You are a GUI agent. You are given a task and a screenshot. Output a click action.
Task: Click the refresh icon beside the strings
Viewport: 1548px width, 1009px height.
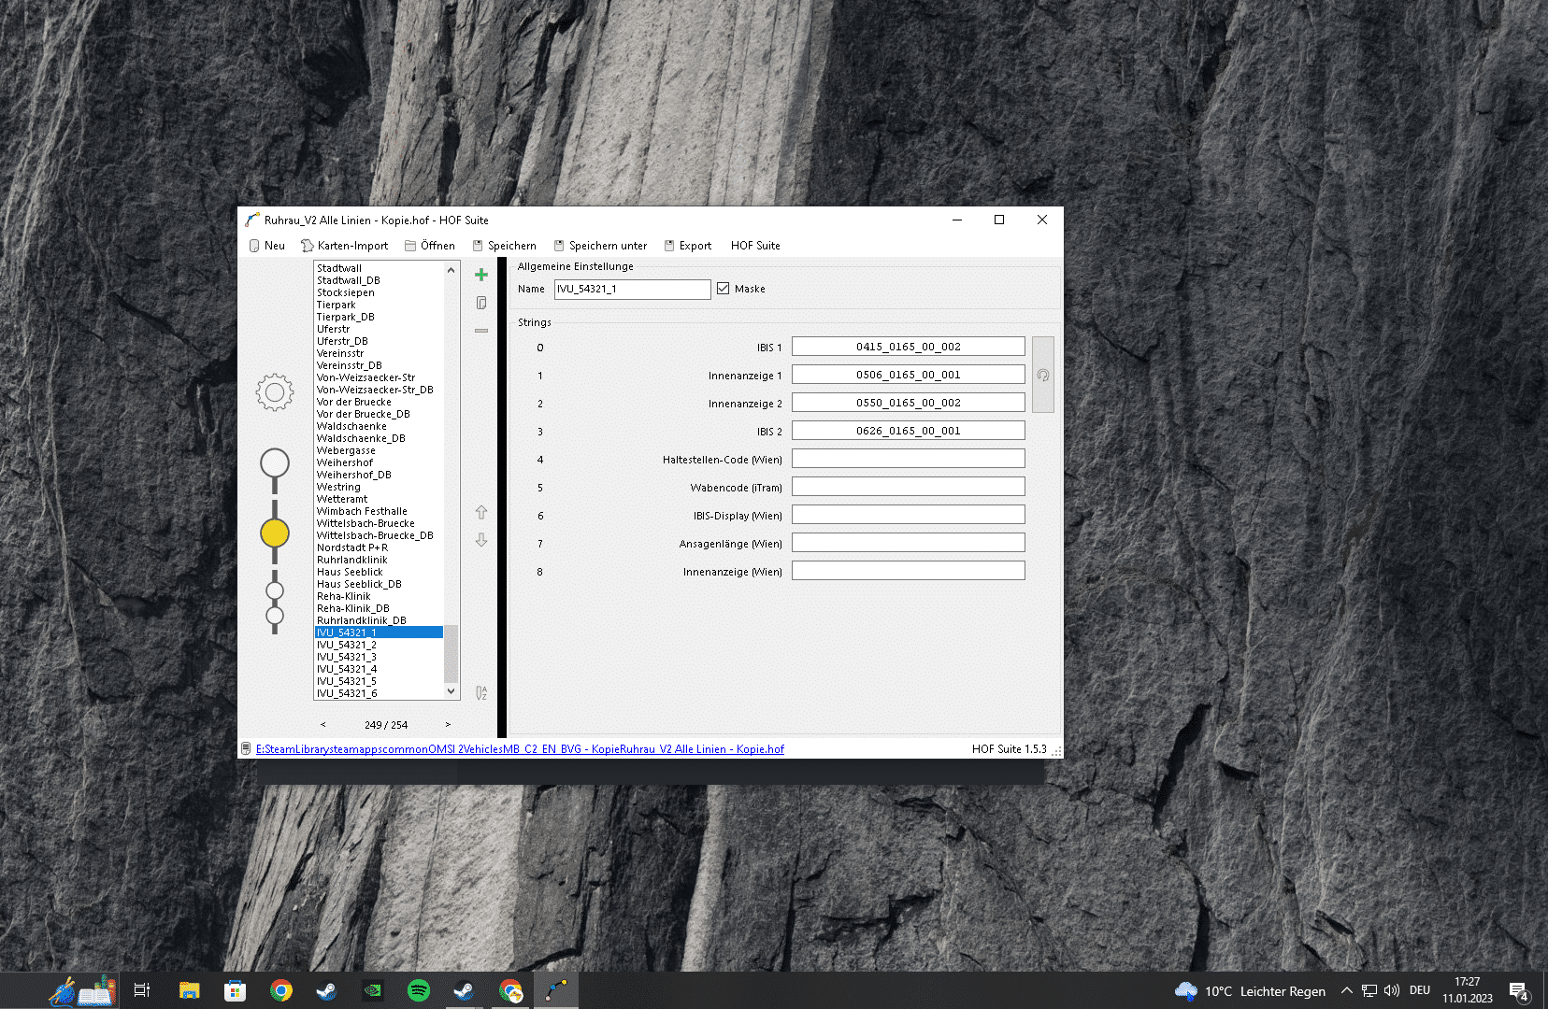[1043, 375]
